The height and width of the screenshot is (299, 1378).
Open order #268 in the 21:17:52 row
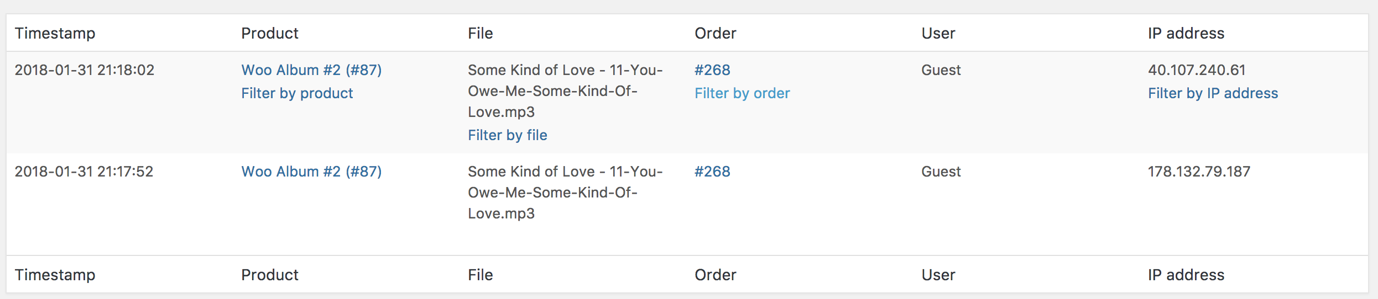click(712, 172)
